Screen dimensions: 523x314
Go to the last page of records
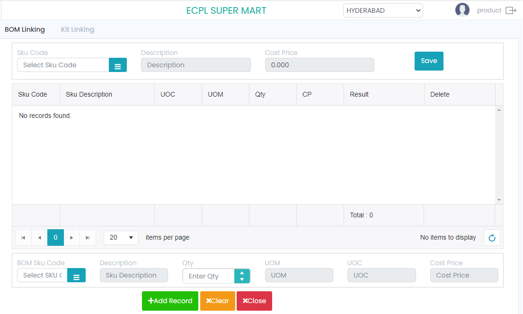click(88, 238)
